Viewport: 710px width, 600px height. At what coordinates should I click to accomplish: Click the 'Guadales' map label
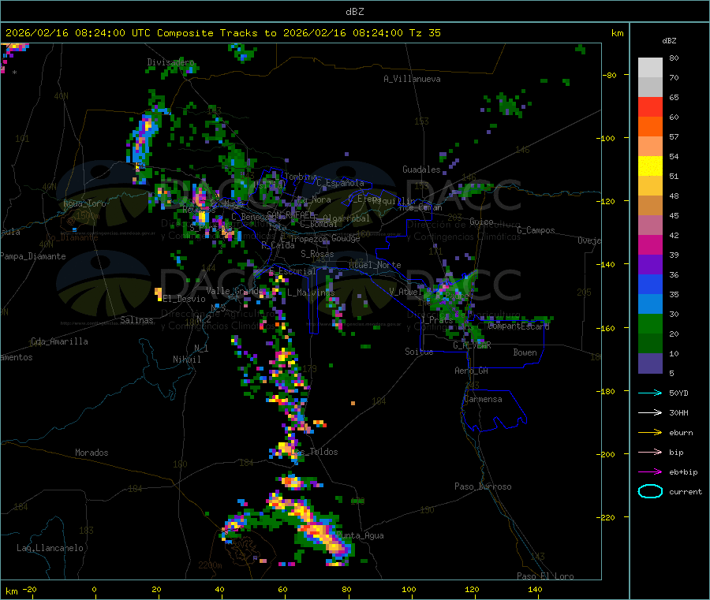pos(421,170)
